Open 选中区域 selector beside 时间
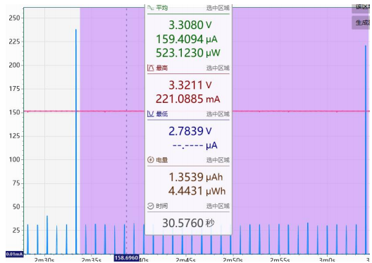The height and width of the screenshot is (263, 372). click(218, 206)
